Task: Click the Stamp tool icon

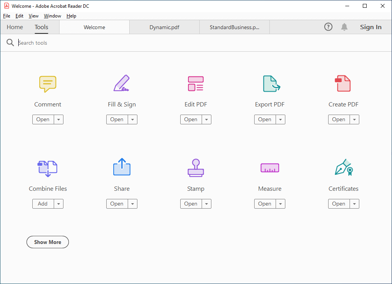Action: (195, 167)
